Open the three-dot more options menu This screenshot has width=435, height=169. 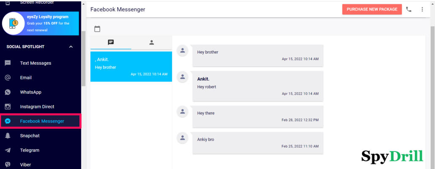point(422,9)
